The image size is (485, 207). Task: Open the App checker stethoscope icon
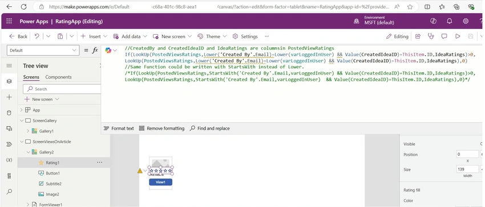(x=431, y=36)
